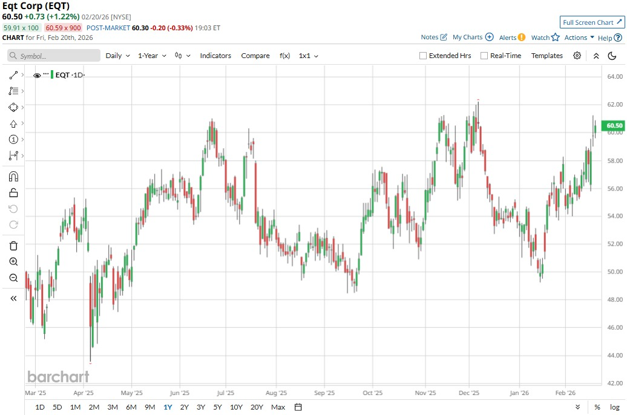Toggle the lock drawings padlock icon
The image size is (627, 415).
[13, 193]
